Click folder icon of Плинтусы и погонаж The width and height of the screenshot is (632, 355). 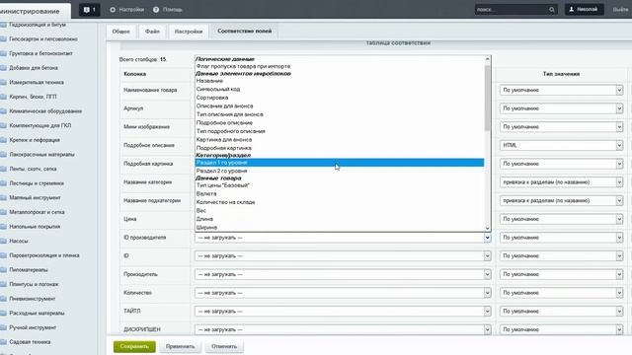point(3,285)
